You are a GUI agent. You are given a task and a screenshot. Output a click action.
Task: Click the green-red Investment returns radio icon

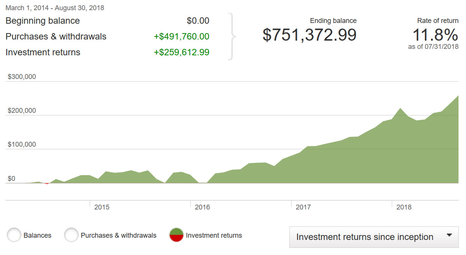(x=176, y=235)
